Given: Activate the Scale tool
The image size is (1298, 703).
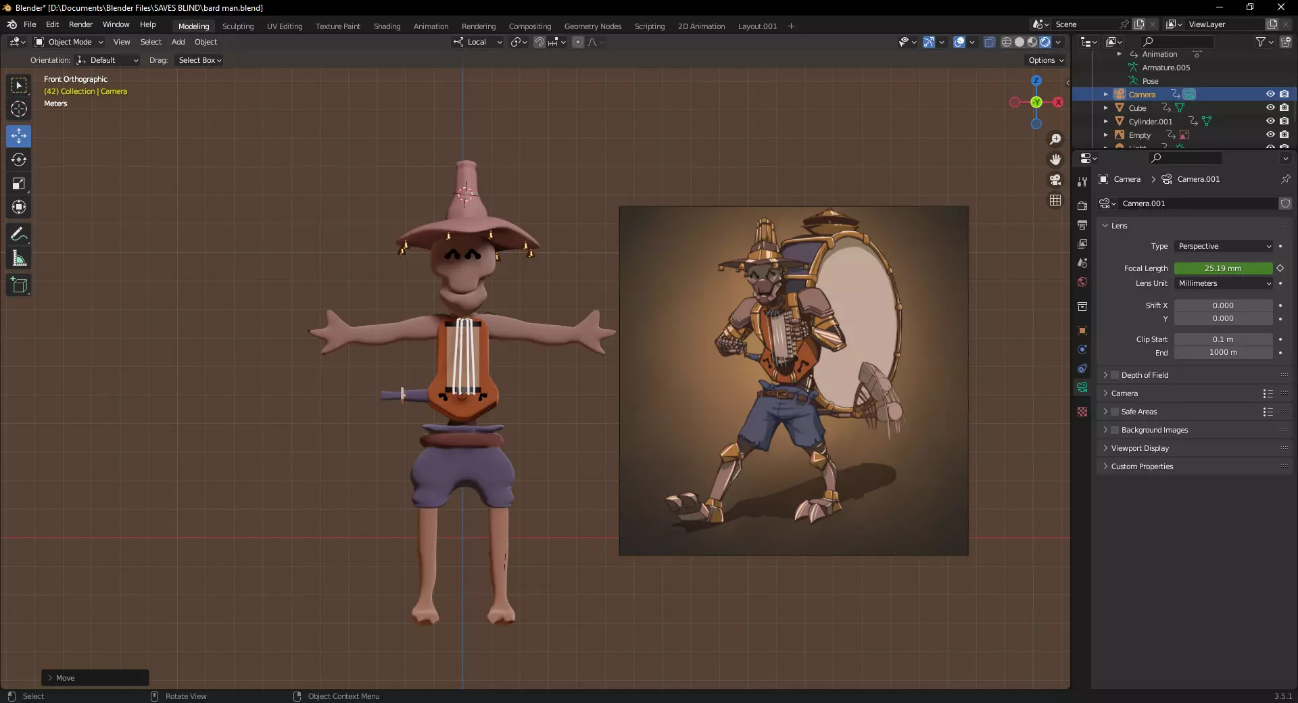Looking at the screenshot, I should click(19, 183).
